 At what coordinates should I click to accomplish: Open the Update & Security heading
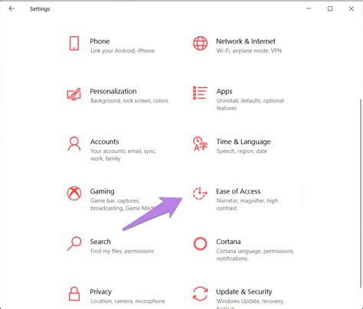244,291
